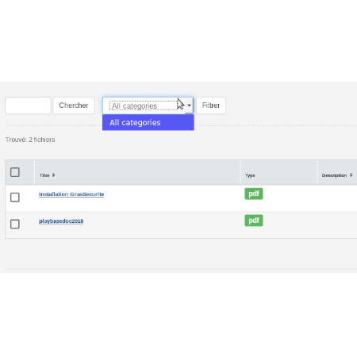Click the empty cell in playbasedoc2018 row
Screen dimensions: 357x357
click(337, 225)
